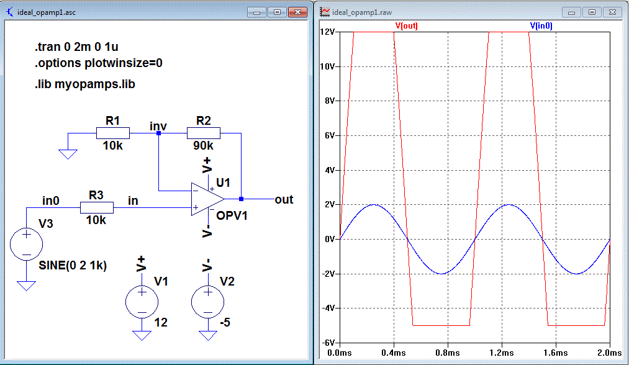Select the U1 op-amp triangle symbol
The height and width of the screenshot is (365, 629).
tap(207, 199)
